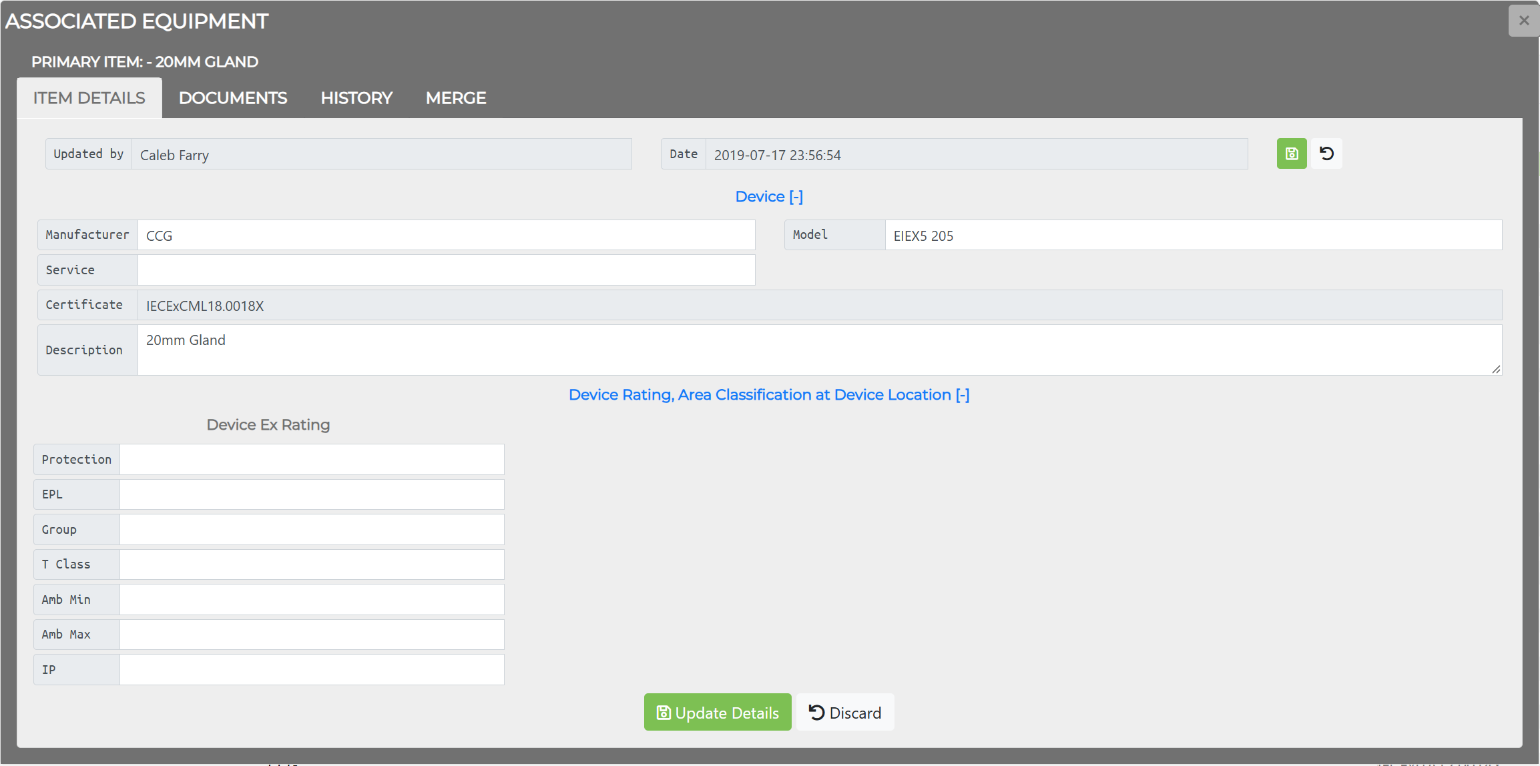Image resolution: width=1540 pixels, height=766 pixels.
Task: Focus the IP input field
Action: click(312, 670)
